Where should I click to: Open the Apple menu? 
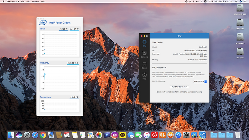click(3, 1)
